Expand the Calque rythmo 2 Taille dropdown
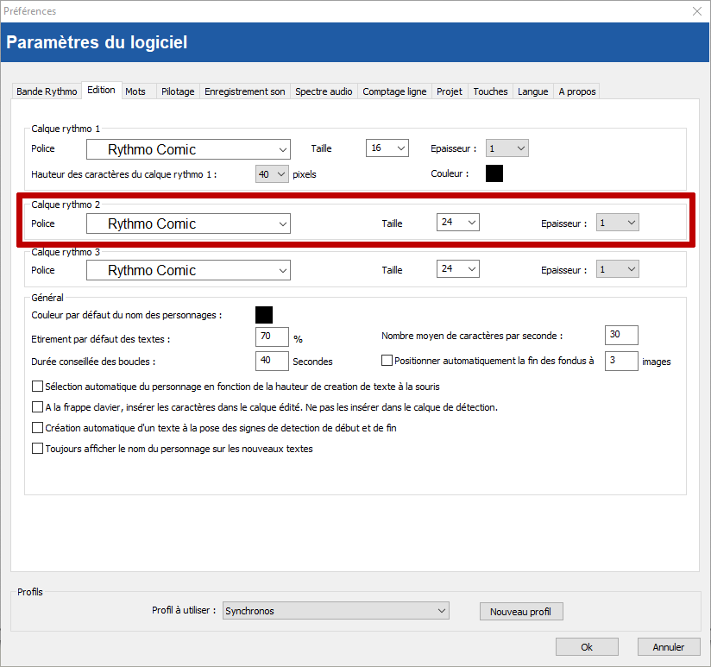711x667 pixels. (458, 223)
